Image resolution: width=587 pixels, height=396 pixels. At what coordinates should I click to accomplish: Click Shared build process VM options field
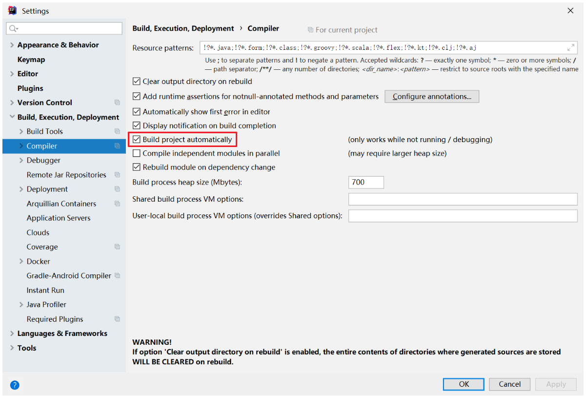(x=463, y=199)
